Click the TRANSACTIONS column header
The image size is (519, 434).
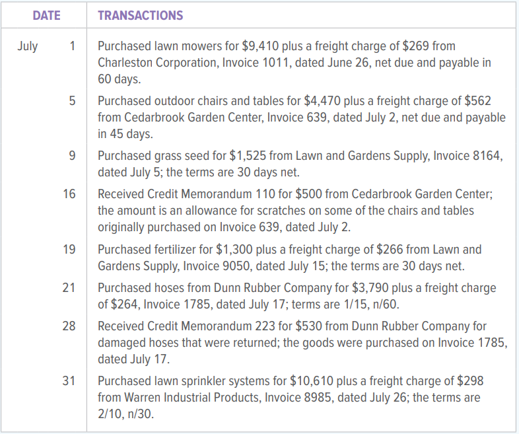click(x=141, y=15)
